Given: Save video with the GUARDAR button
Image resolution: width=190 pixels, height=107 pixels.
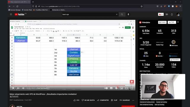Looking at the screenshot, I should (x=125, y=100).
